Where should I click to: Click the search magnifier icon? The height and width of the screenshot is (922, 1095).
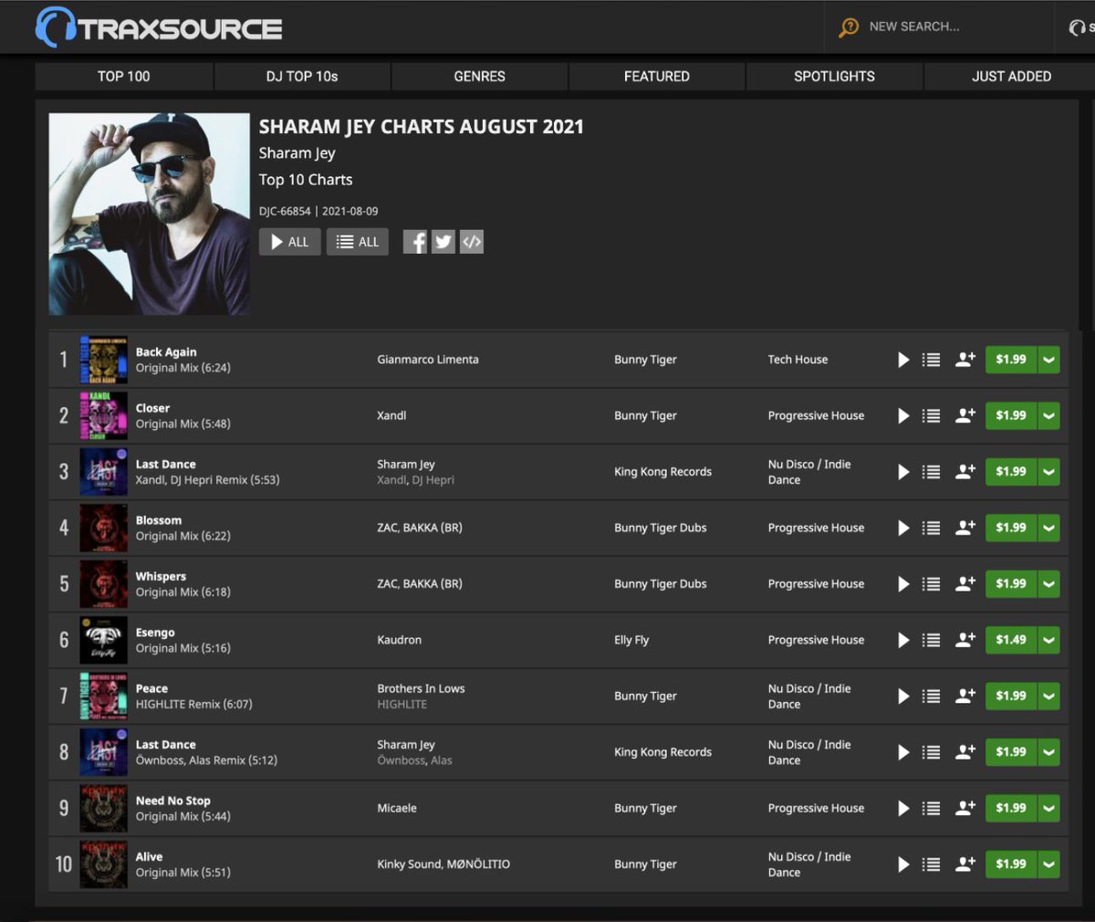(x=849, y=27)
